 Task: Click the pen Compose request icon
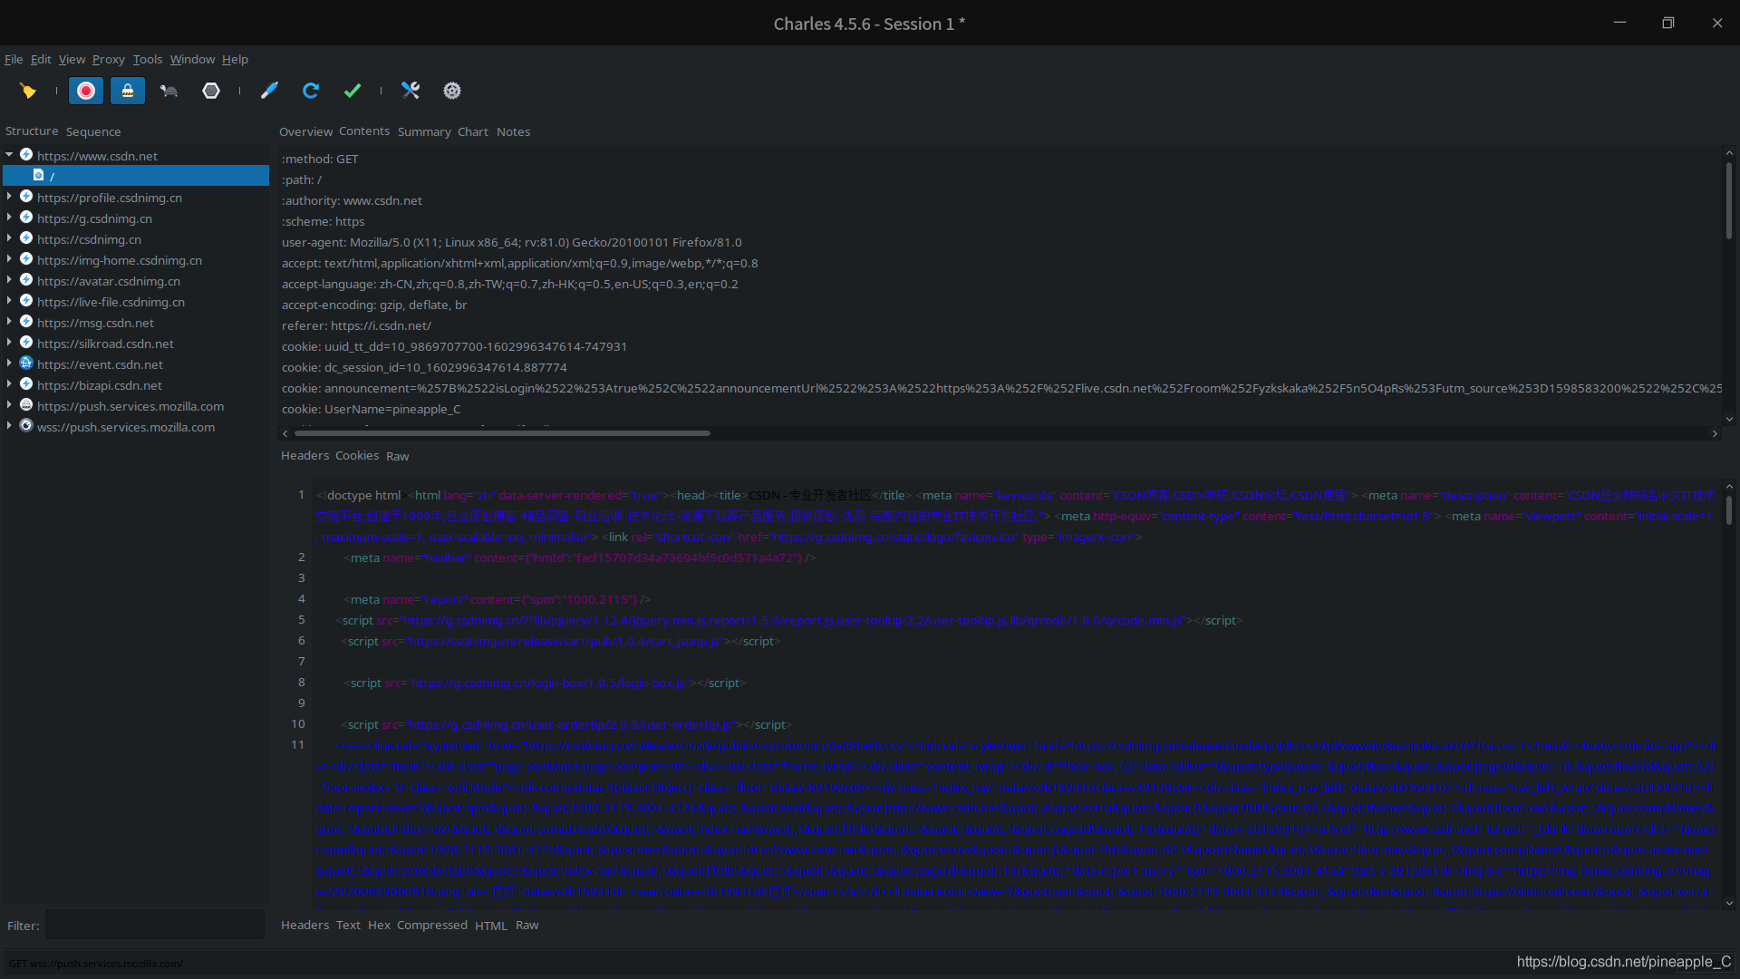point(269,91)
